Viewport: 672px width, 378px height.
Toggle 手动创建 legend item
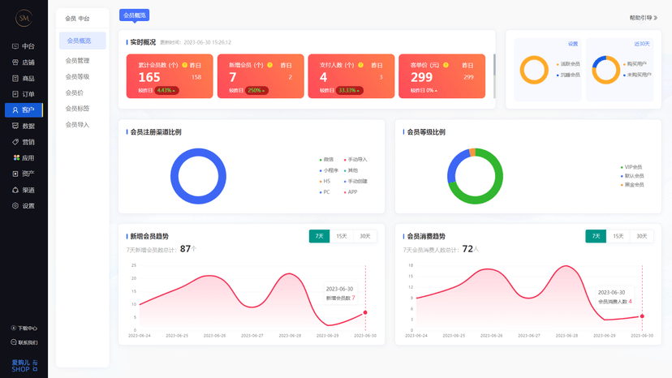[355, 181]
